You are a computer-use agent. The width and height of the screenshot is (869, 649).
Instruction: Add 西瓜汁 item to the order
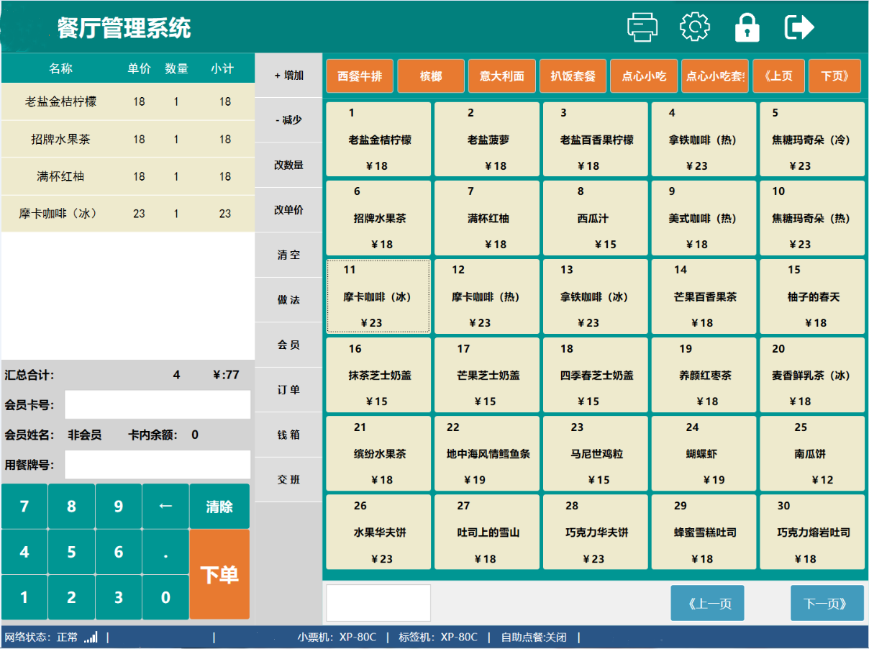[595, 218]
